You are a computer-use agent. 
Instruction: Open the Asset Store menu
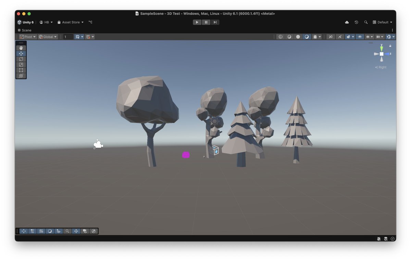coord(70,22)
